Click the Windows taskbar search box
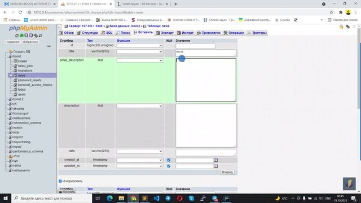The height and width of the screenshot is (203, 361). click(52, 198)
